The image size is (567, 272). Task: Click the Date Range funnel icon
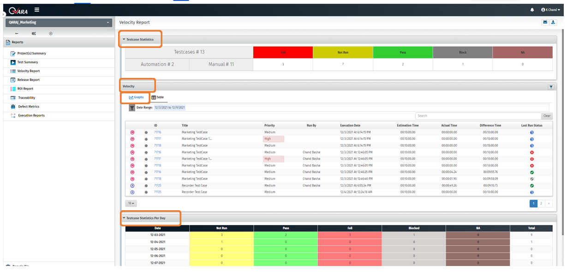coord(132,107)
